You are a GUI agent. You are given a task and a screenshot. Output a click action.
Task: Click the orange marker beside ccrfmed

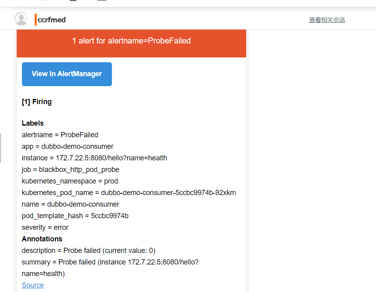point(35,20)
